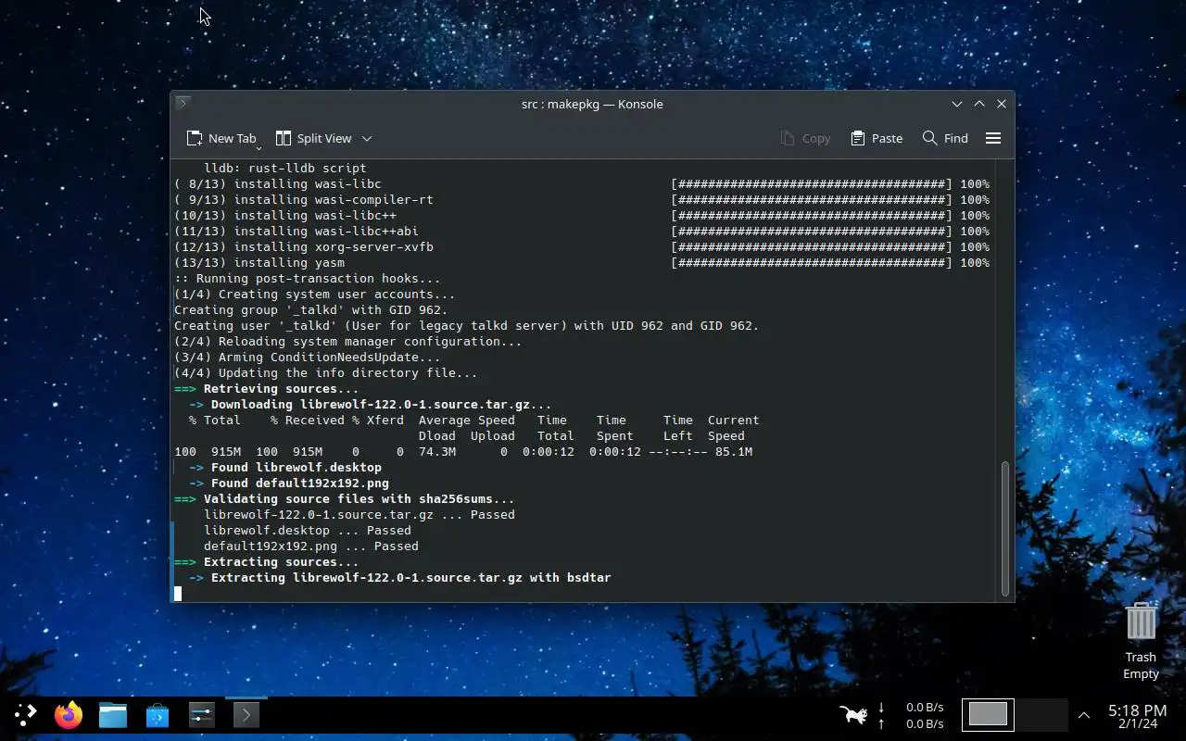Switch to the second virtual desktop in pager
Image resolution: width=1186 pixels, height=741 pixels.
(1041, 714)
